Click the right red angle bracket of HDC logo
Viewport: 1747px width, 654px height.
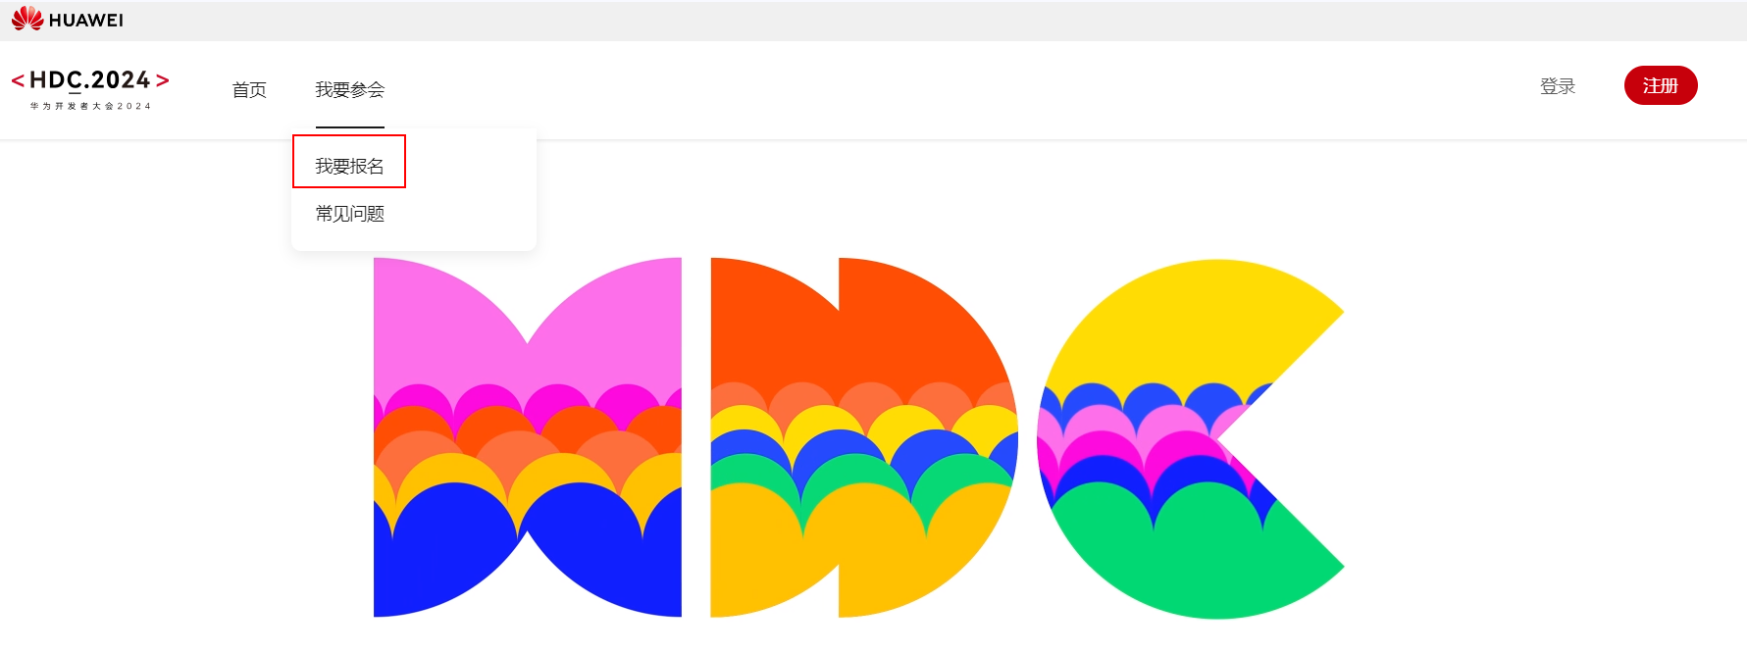coord(163,80)
